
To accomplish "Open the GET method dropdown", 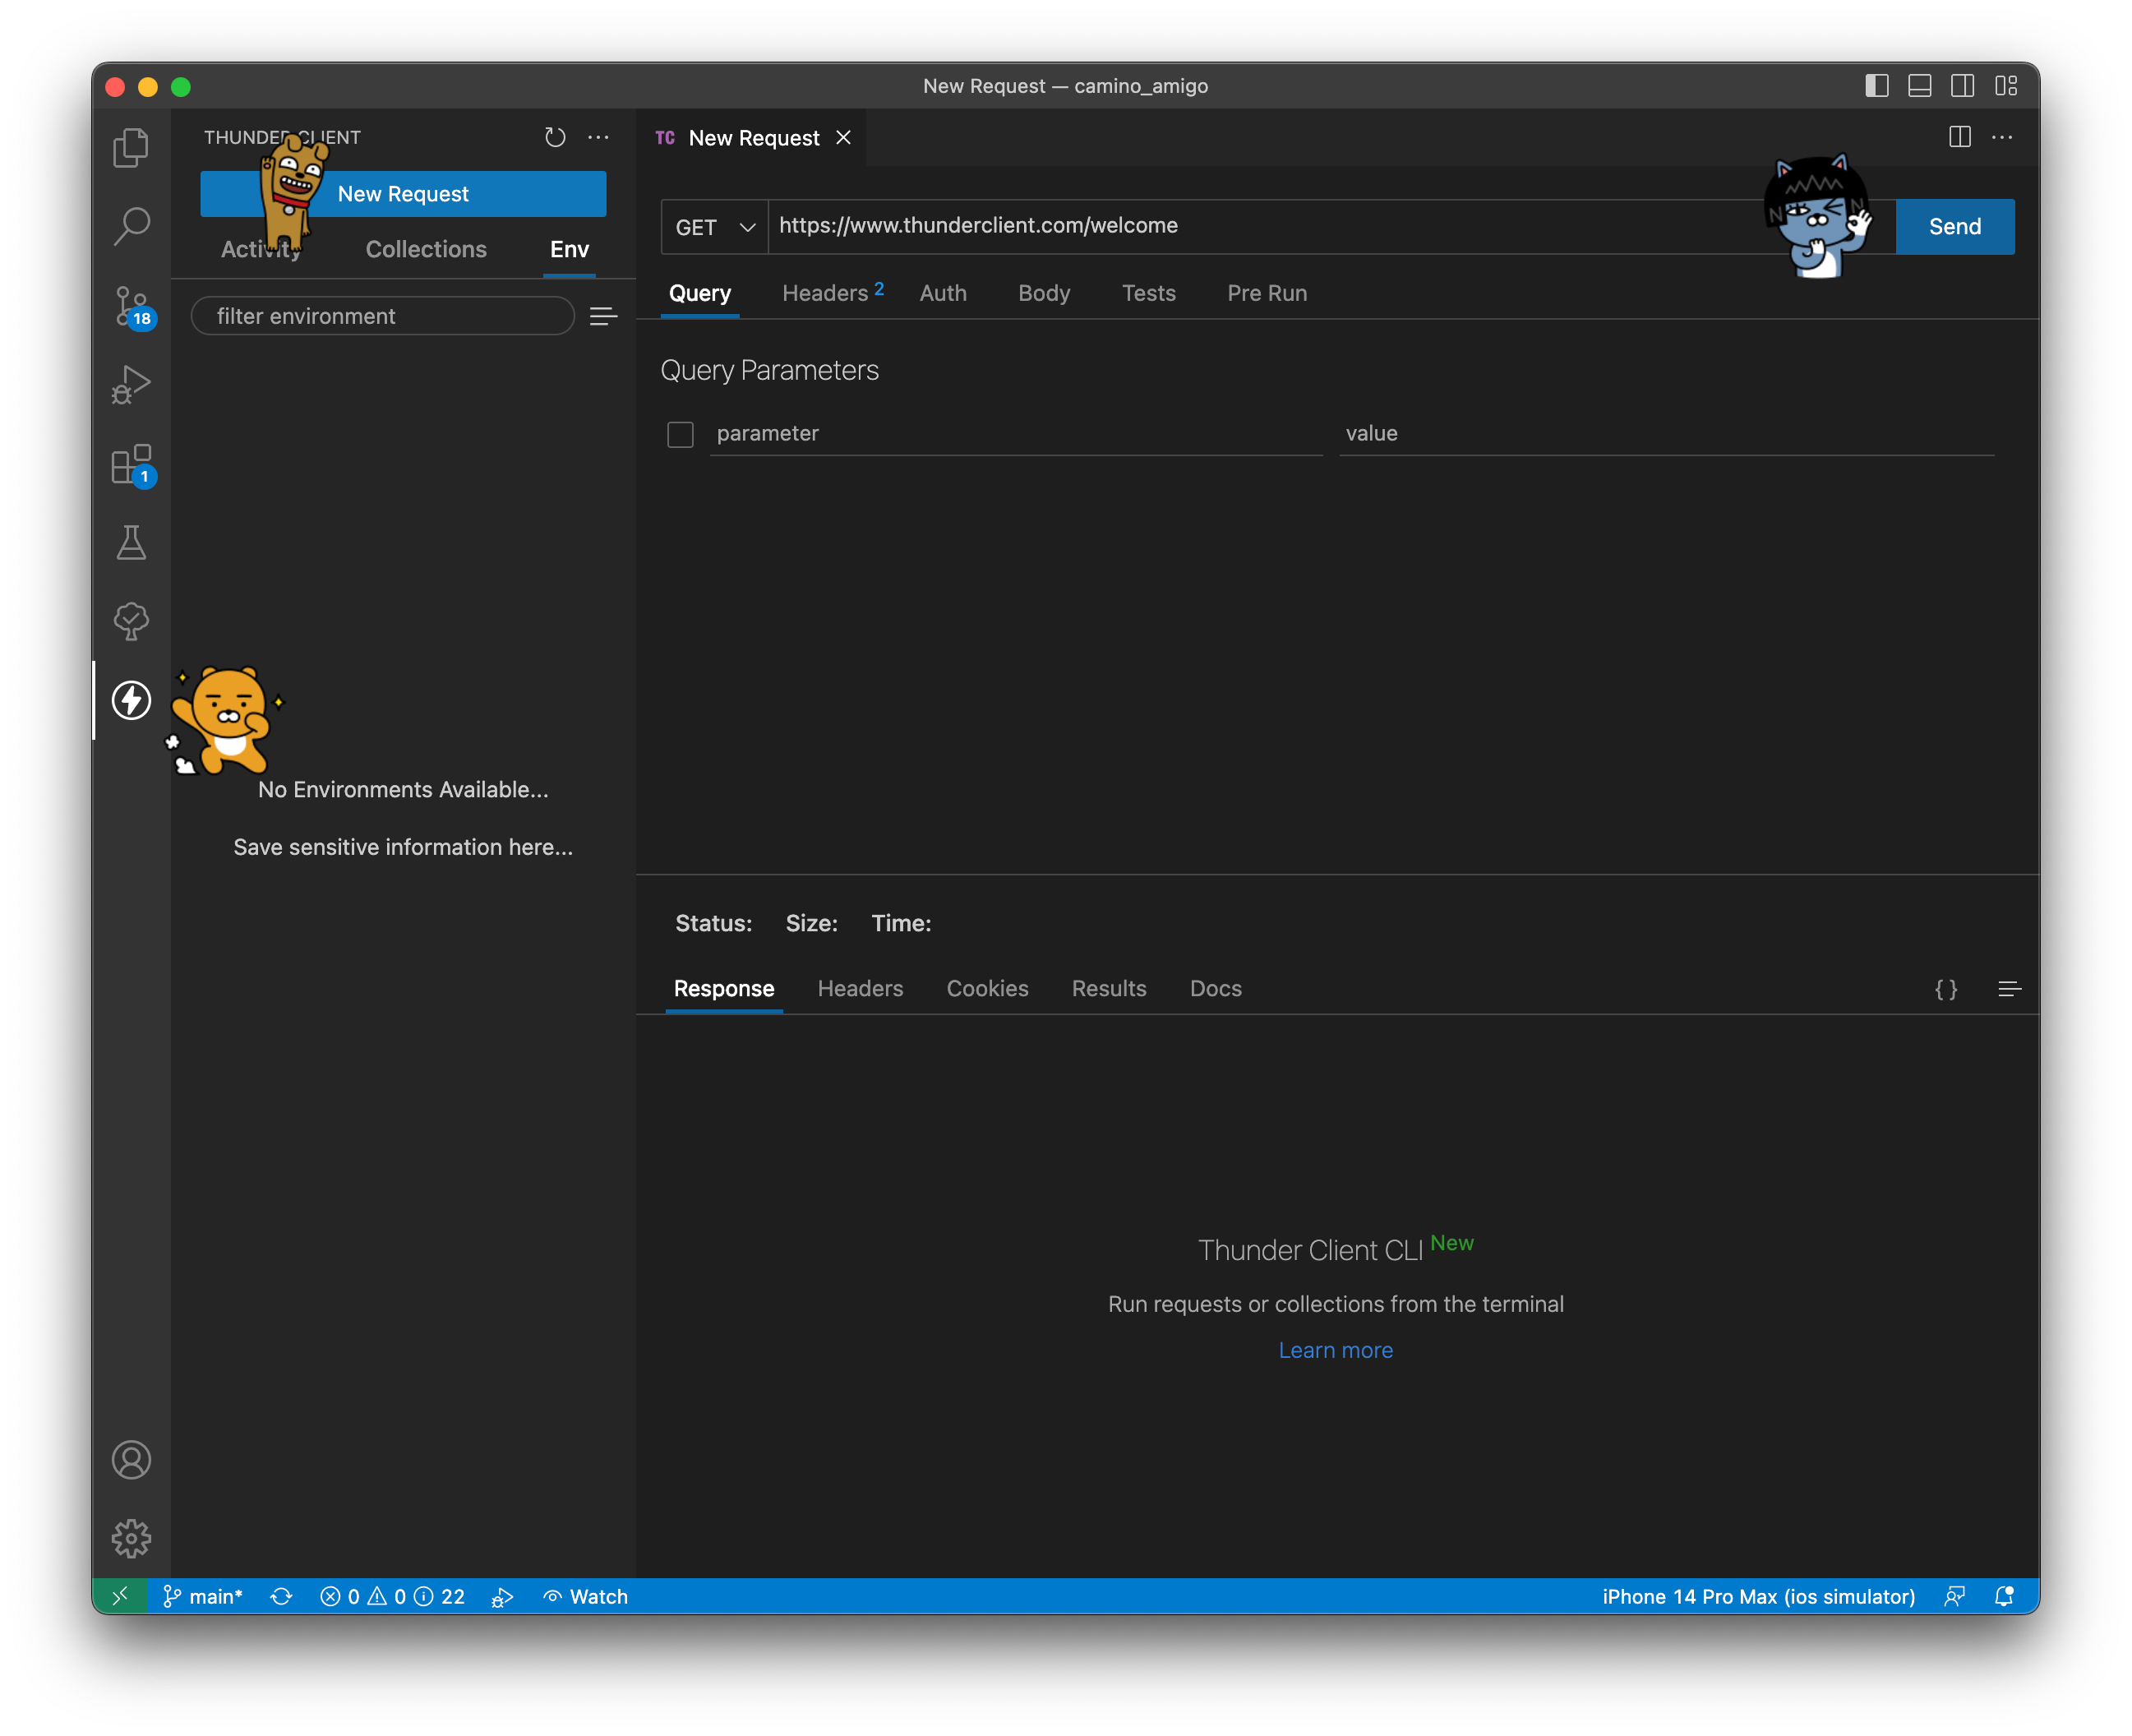I will [x=714, y=227].
